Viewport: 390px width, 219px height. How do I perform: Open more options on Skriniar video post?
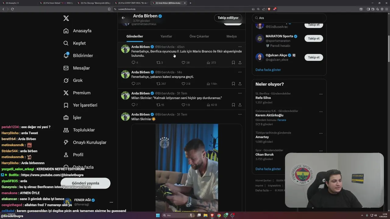click(x=240, y=114)
